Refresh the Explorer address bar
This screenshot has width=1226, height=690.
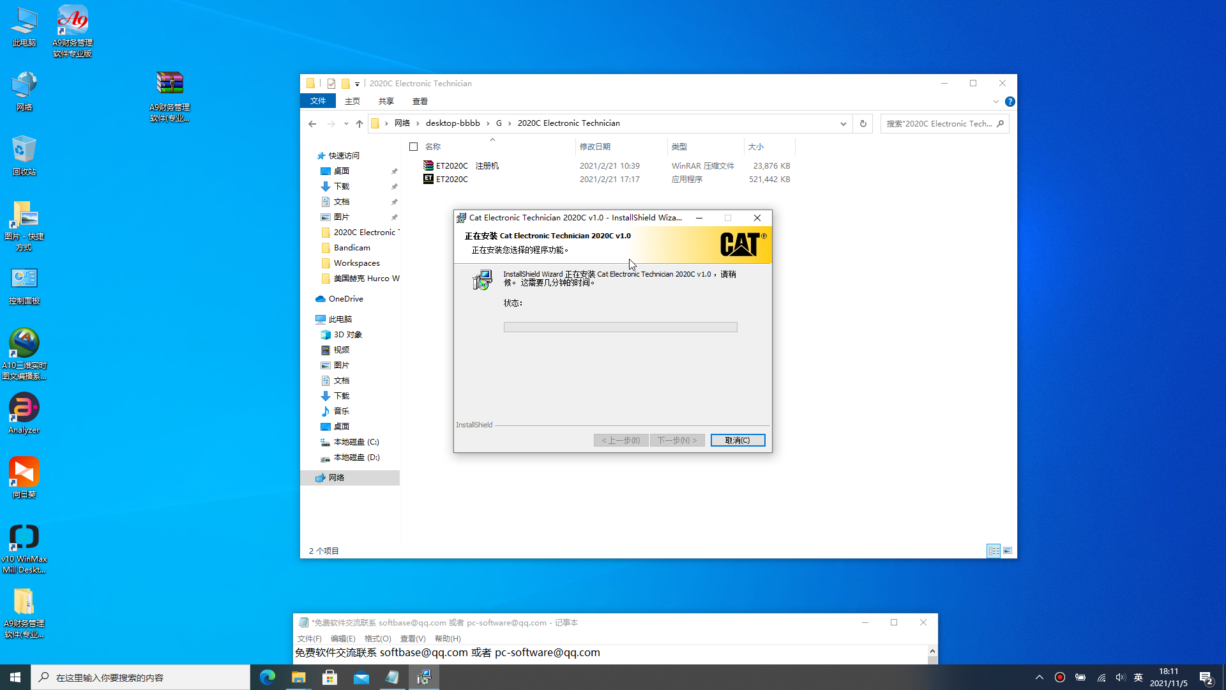pyautogui.click(x=863, y=123)
